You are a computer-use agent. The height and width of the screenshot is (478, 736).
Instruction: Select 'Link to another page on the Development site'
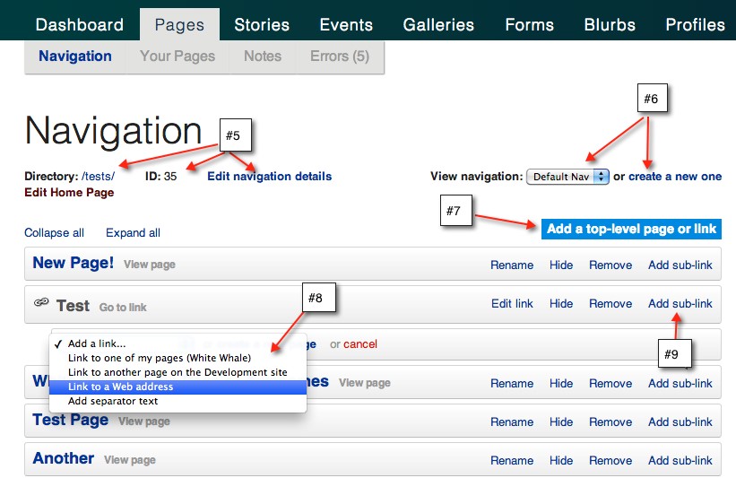pos(178,372)
